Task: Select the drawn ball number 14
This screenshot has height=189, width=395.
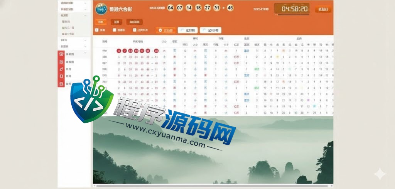Action: tap(189, 8)
